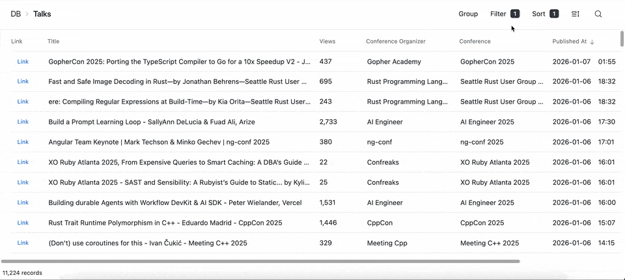Open Link for Fast and Safe Image Decoding
The width and height of the screenshot is (625, 280).
point(23,81)
